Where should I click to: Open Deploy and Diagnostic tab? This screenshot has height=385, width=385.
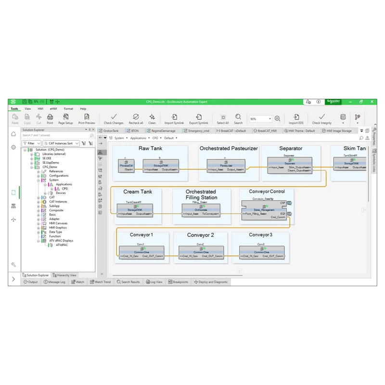click(x=211, y=282)
